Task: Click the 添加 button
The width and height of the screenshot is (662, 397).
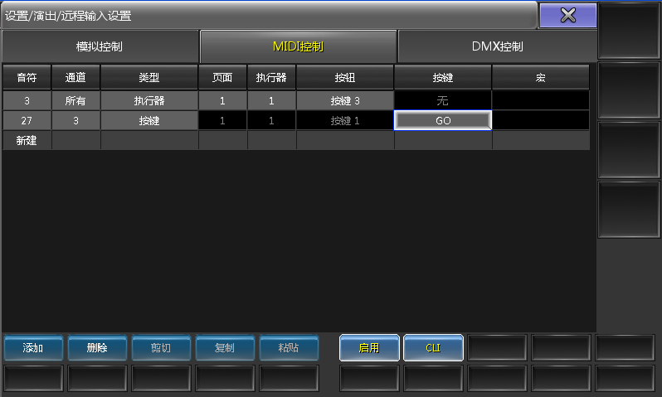Action: pos(33,348)
